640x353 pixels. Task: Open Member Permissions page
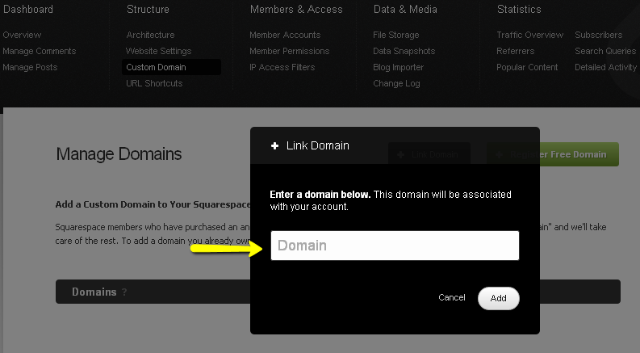289,51
